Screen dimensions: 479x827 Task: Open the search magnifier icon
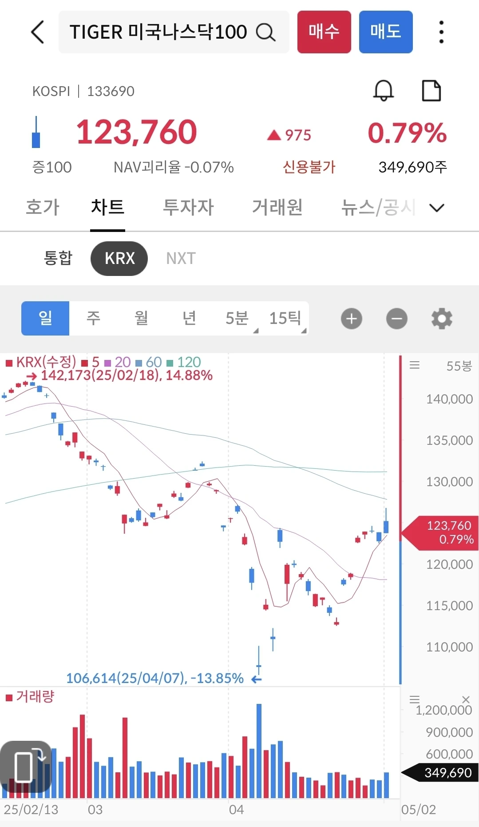[x=266, y=32]
